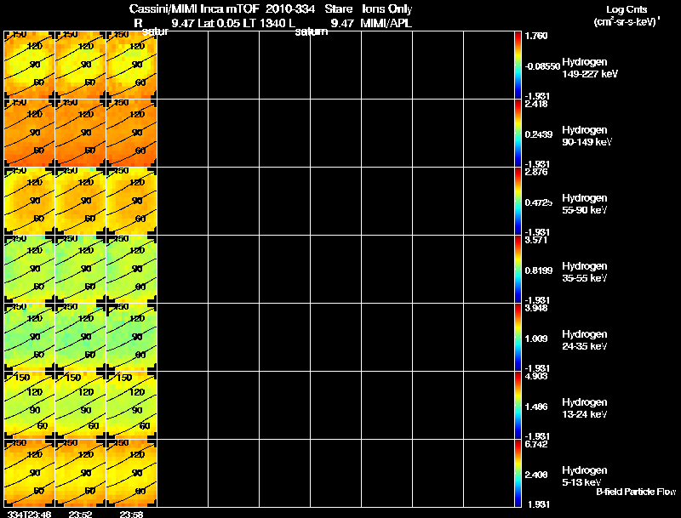Click the 'Hydrogen 35-55 keV' label
Viewport: 681px width, 518px height.
pos(585,272)
